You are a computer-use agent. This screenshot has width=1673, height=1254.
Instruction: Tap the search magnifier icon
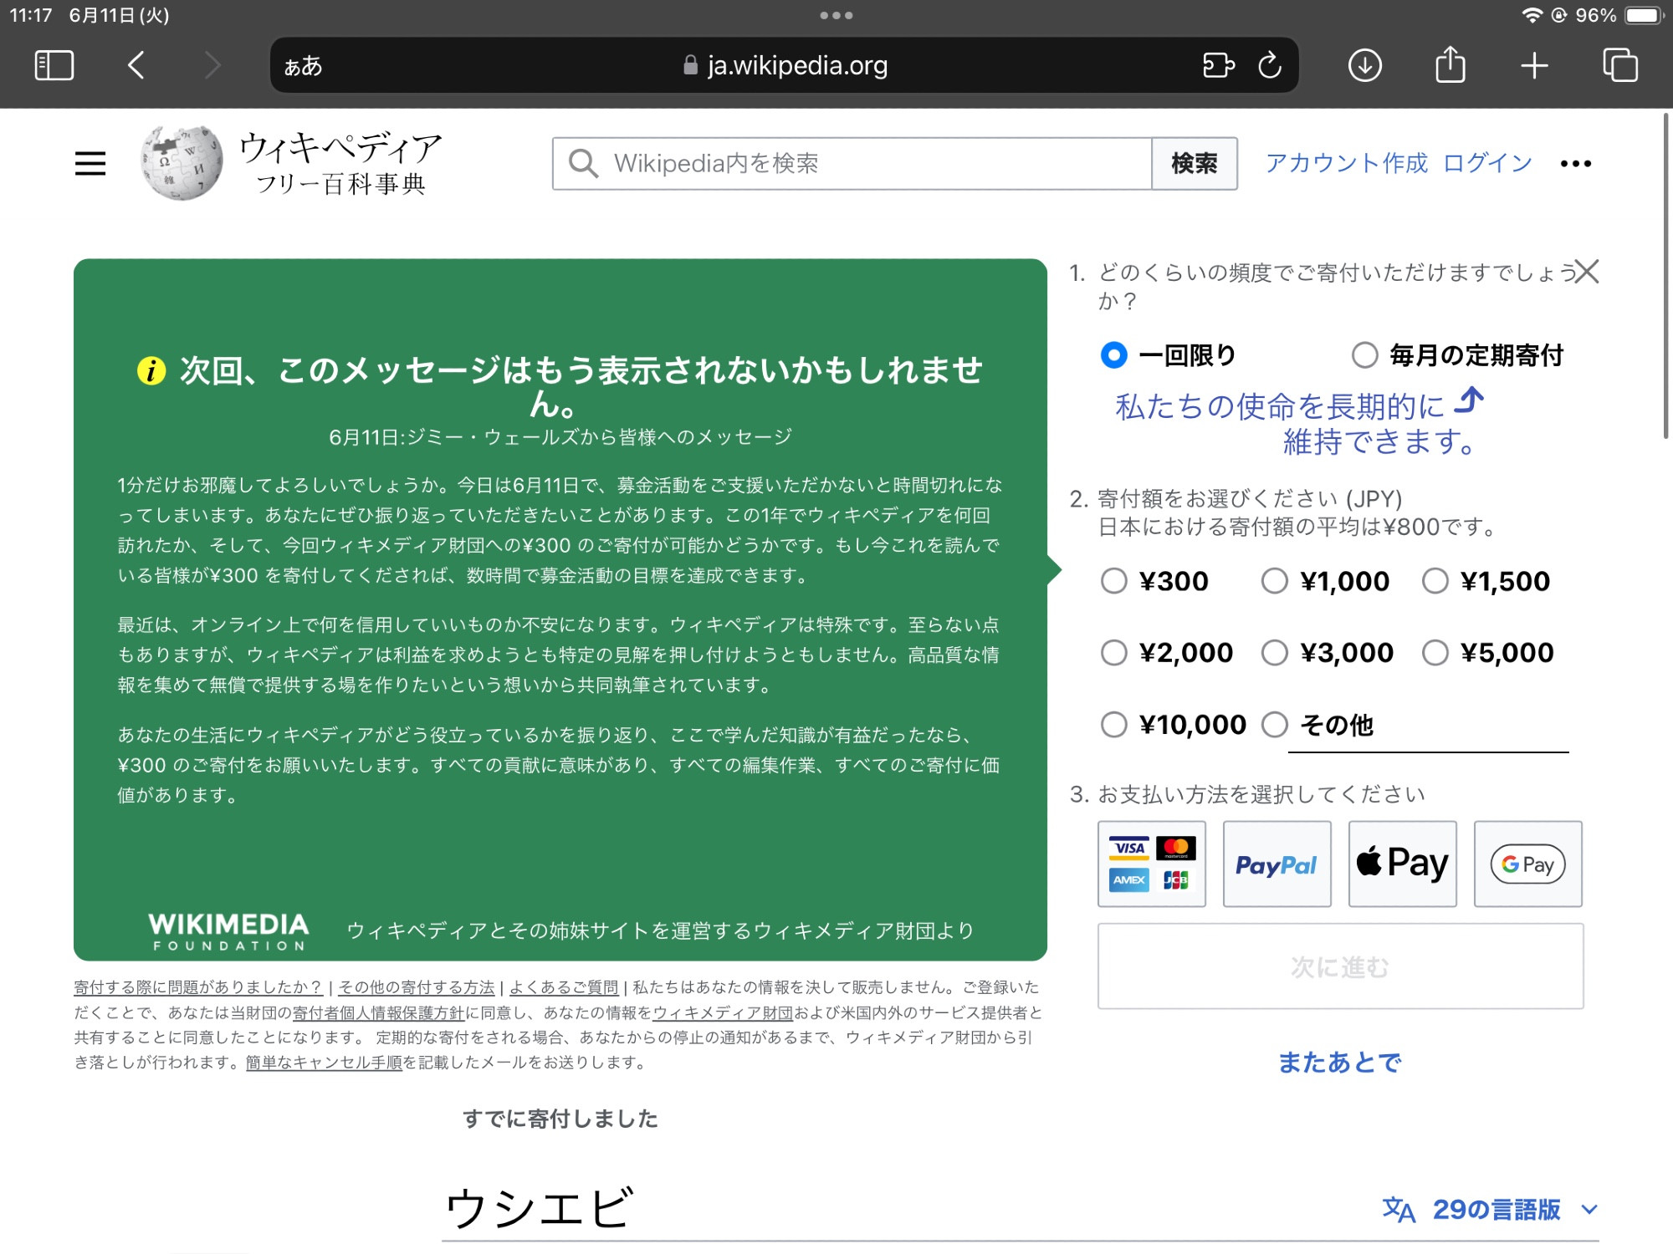(583, 163)
